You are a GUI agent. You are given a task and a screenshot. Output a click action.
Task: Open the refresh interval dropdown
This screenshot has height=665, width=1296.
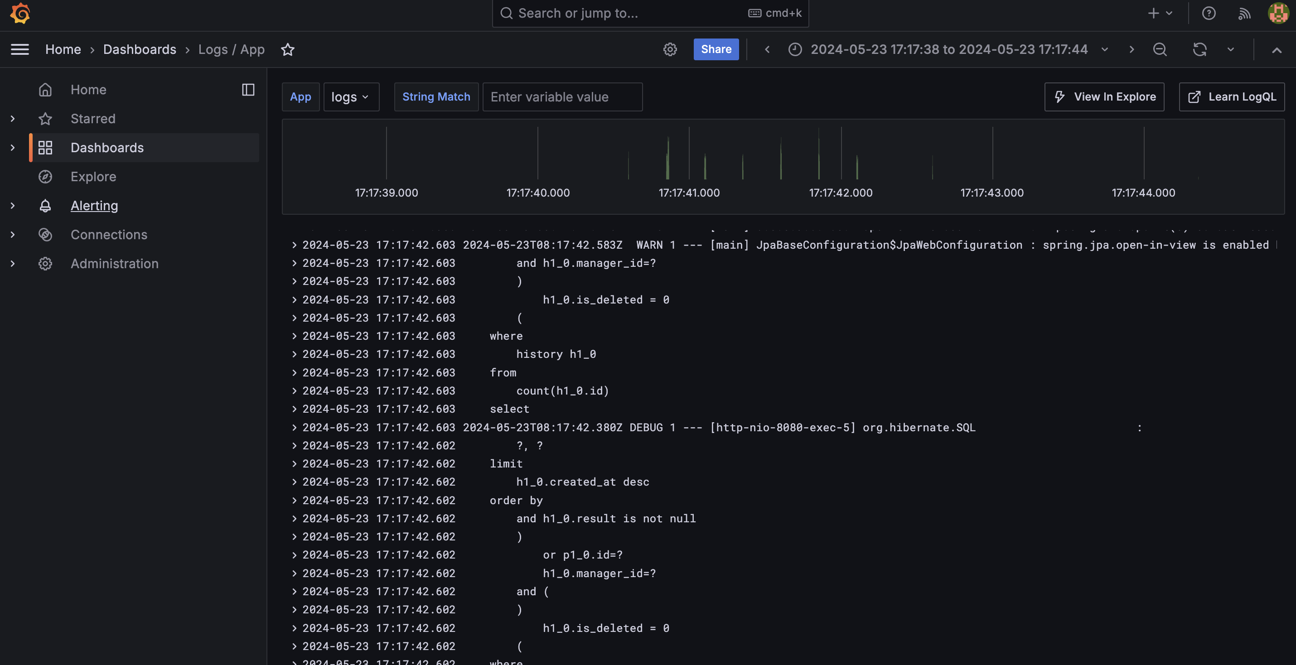coord(1231,49)
